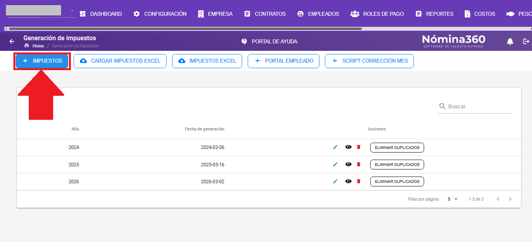View the 2025 tax record eye icon

click(348, 164)
